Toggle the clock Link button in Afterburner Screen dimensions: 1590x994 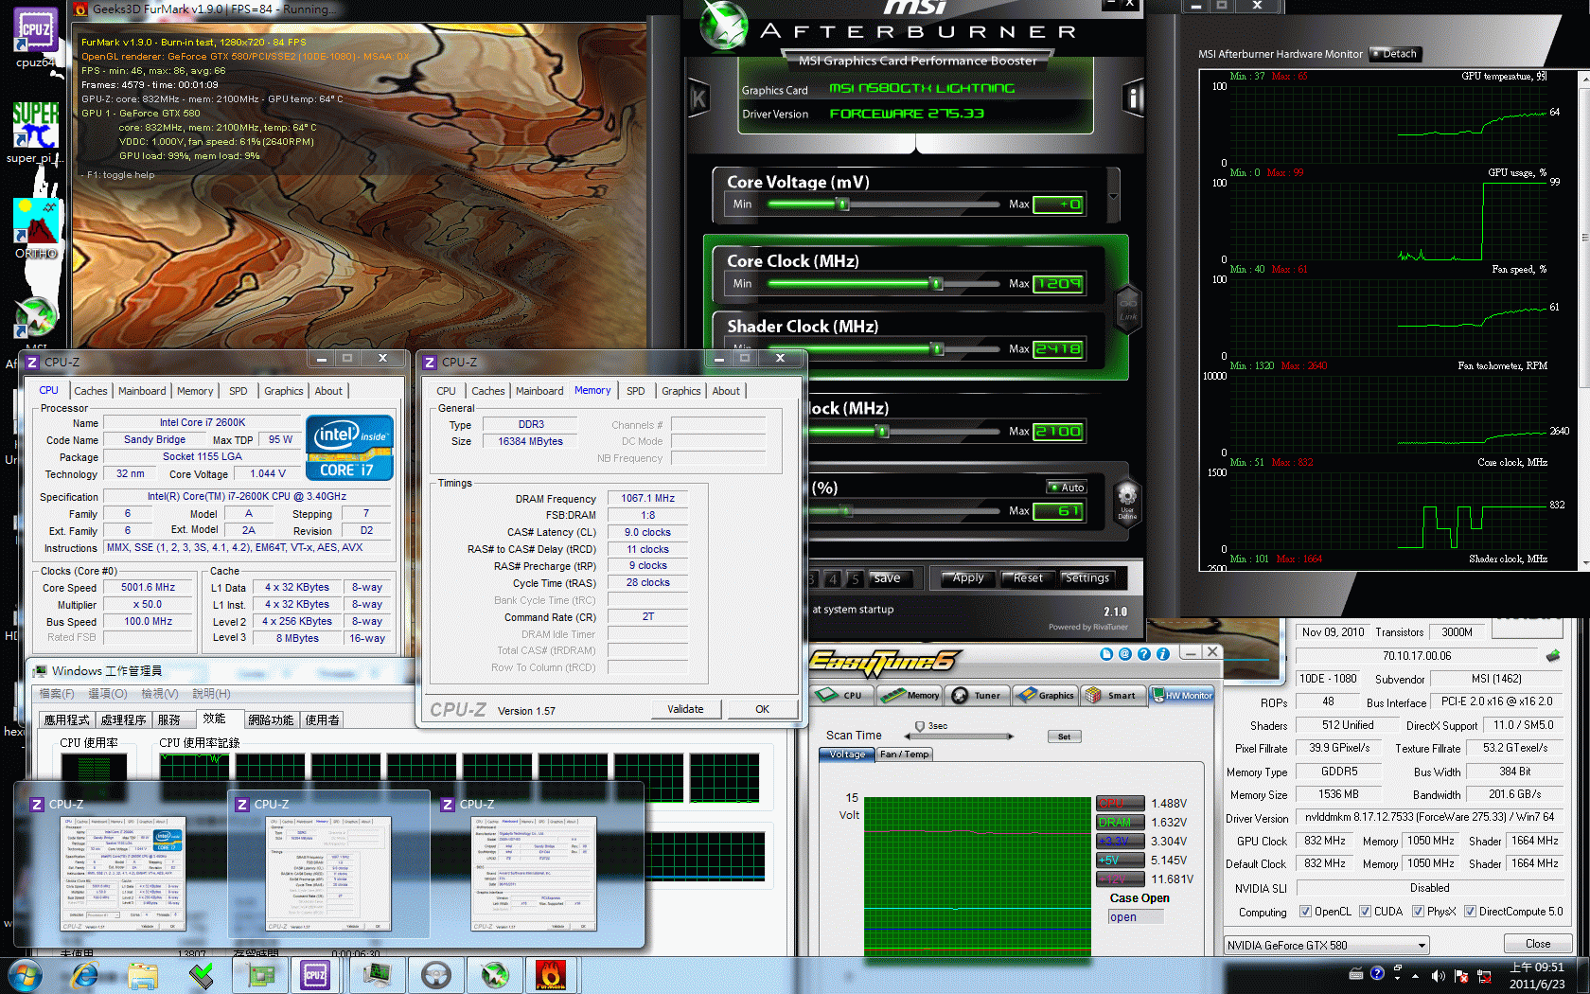coord(1128,309)
